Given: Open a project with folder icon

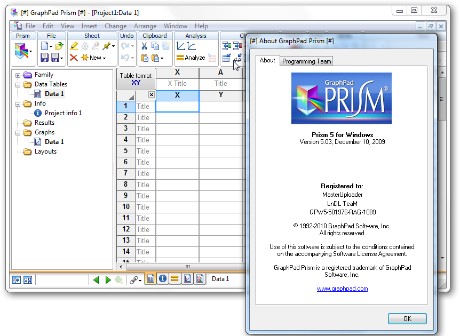Looking at the screenshot, I should coord(59,46).
